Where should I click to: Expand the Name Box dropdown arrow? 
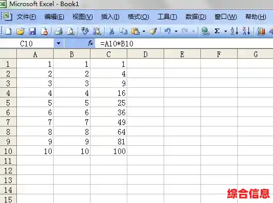[x=58, y=43]
